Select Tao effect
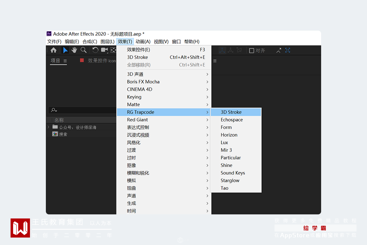Viewport: 367px width, 245px height. tap(236, 188)
